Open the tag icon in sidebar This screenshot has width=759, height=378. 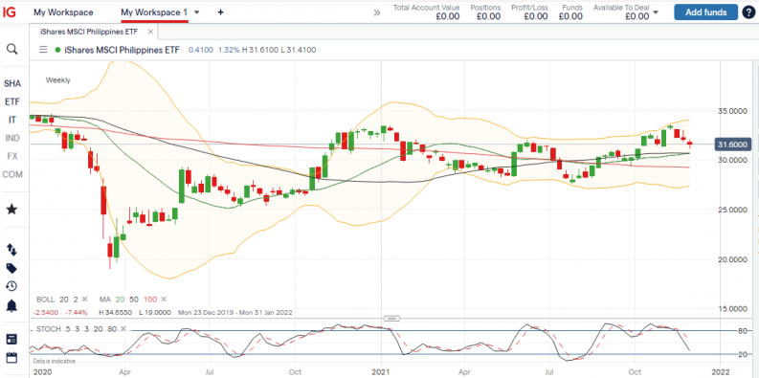pyautogui.click(x=12, y=268)
